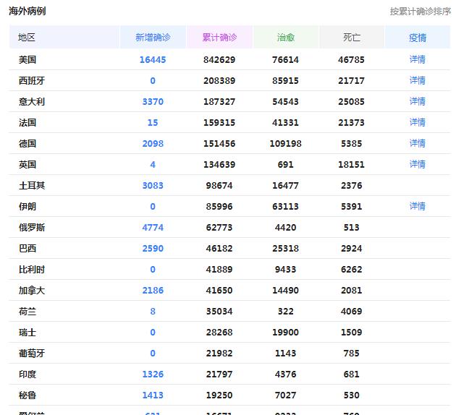Open 详情 link for 美国 row
Screen dimensions: 456x415
417,59
